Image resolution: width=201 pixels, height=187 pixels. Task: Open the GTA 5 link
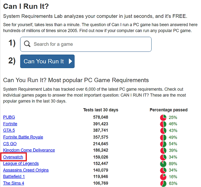[9, 130]
